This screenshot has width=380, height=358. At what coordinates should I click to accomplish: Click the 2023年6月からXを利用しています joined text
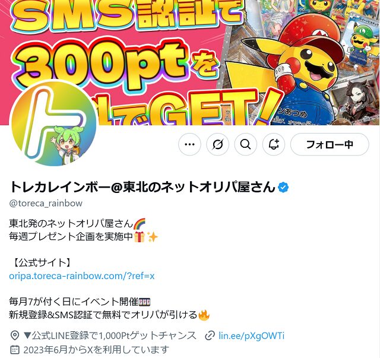pyautogui.click(x=96, y=350)
